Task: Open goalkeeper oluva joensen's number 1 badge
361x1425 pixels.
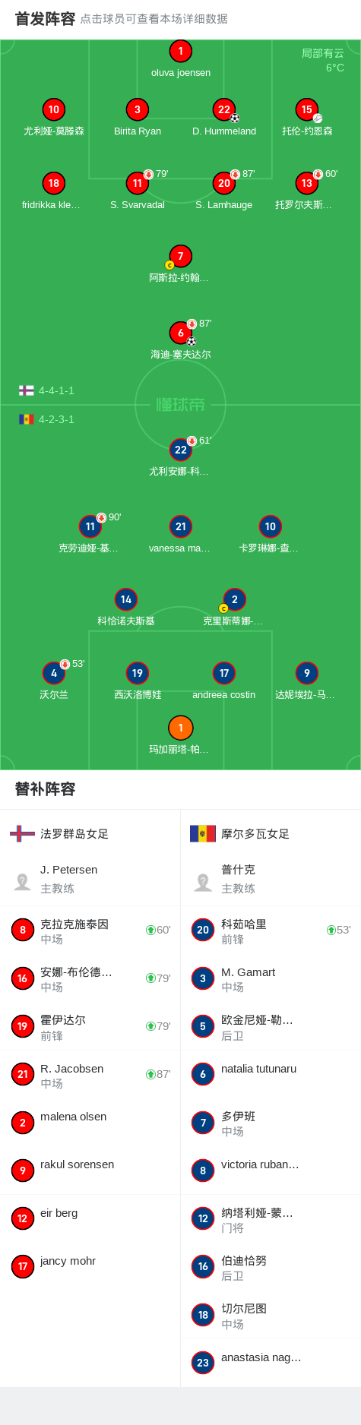Action: tap(180, 51)
